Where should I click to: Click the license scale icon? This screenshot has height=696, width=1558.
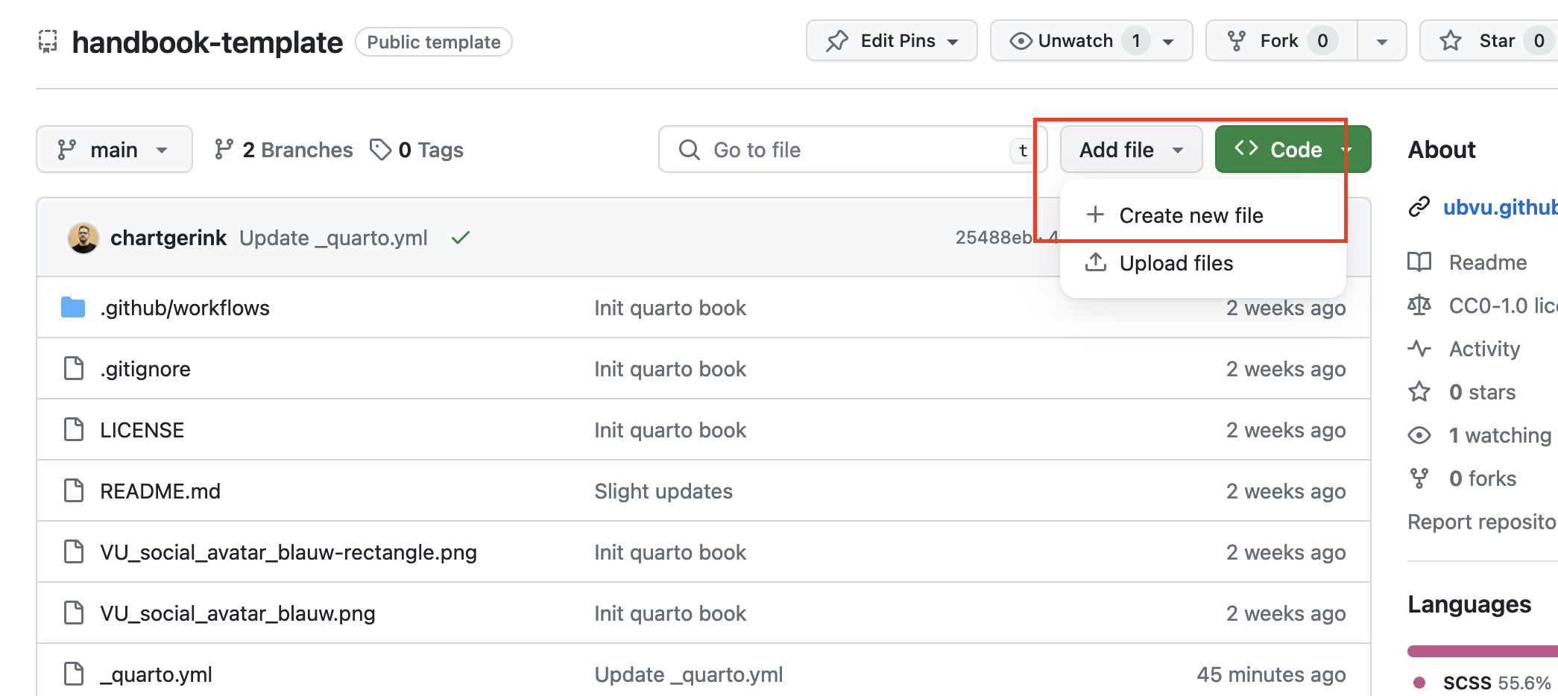(1419, 306)
